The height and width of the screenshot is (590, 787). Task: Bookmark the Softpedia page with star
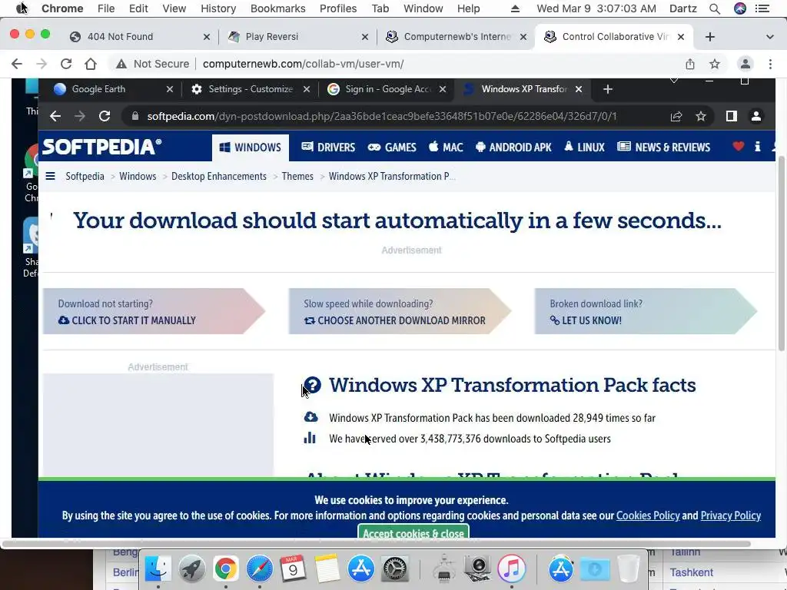coord(701,116)
